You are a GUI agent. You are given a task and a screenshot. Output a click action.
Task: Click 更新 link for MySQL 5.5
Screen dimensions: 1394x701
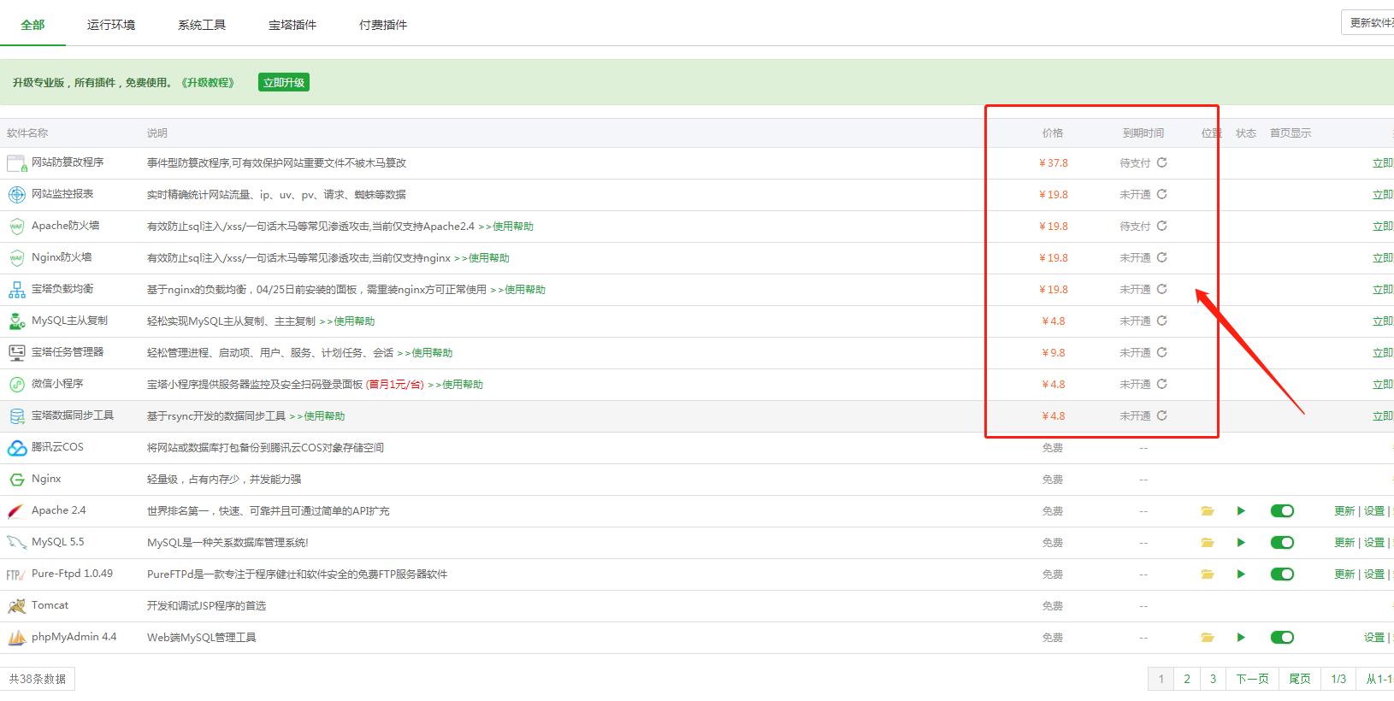(1344, 543)
